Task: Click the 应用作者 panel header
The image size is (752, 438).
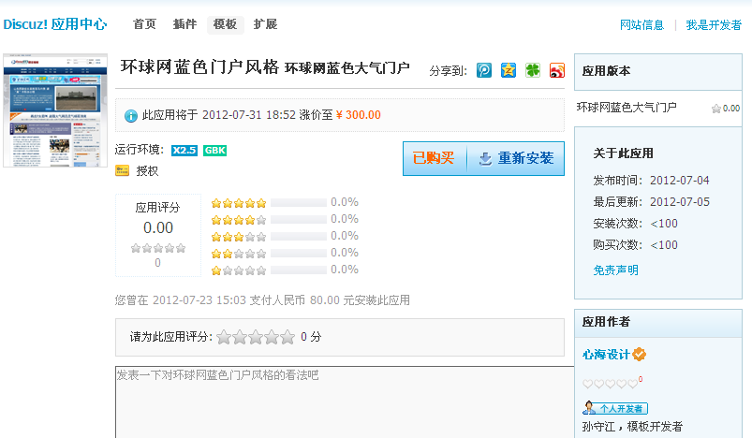Action: tap(658, 323)
